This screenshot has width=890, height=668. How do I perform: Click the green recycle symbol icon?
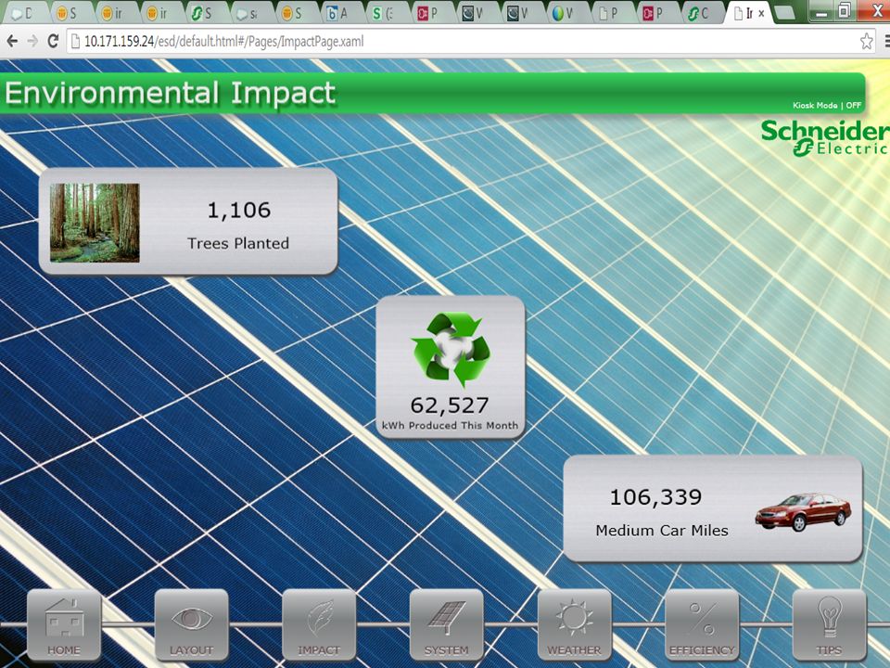point(451,350)
